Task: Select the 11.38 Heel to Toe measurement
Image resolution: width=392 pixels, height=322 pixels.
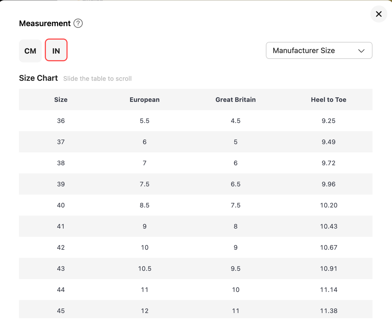Action: tap(329, 311)
